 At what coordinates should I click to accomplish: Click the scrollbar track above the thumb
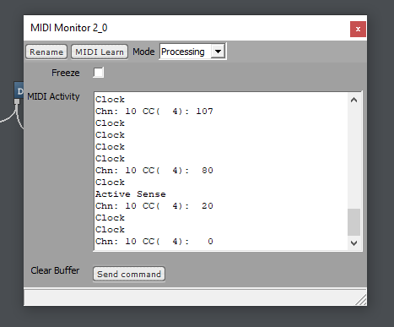(x=354, y=157)
